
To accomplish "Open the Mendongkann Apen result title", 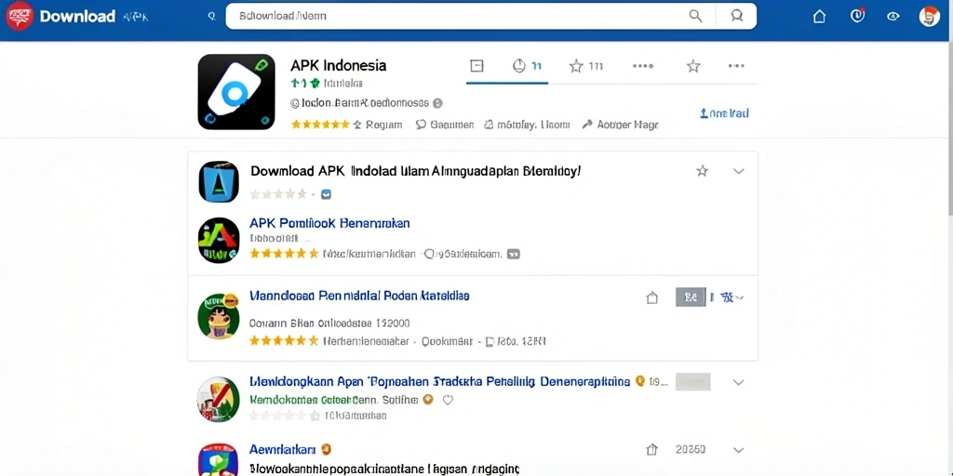I will pos(440,381).
